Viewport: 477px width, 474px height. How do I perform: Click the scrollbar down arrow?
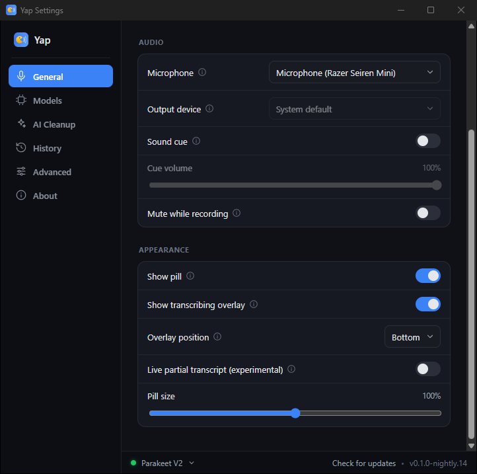pos(471,446)
